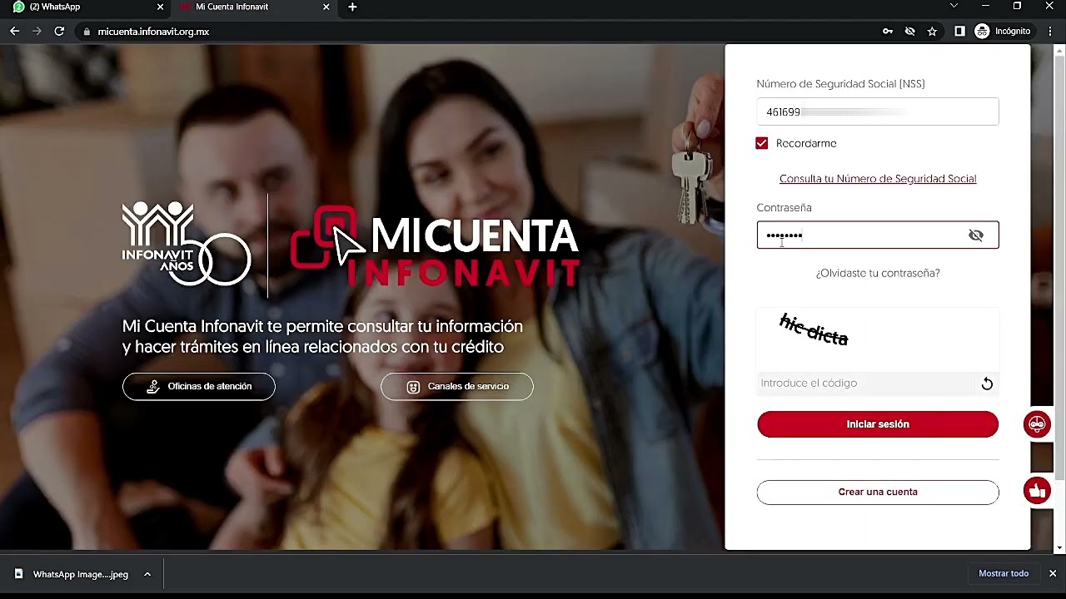Screen dimensions: 1066x599
Task: Click the Número de Seguridad Social (NSS) label
Action: coord(840,84)
